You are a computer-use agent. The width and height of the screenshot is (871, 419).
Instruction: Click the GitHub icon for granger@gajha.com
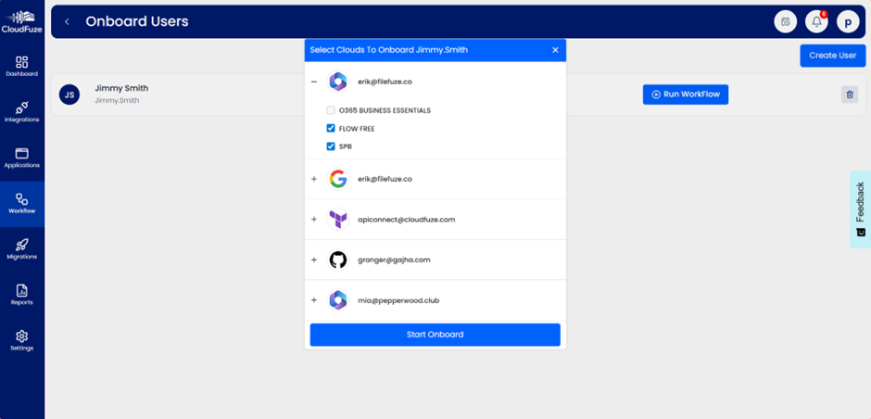pos(338,260)
